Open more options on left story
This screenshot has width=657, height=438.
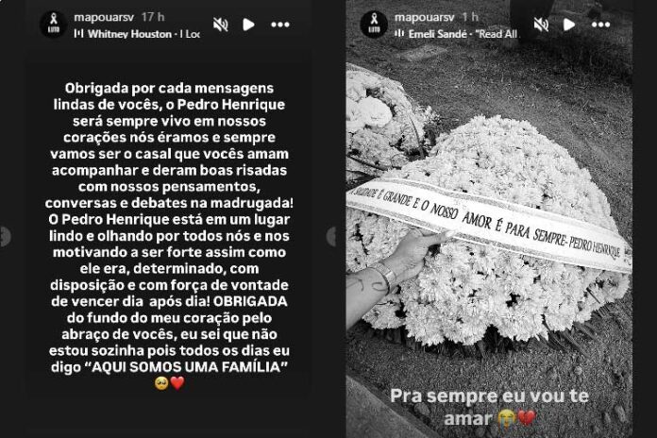tap(280, 25)
